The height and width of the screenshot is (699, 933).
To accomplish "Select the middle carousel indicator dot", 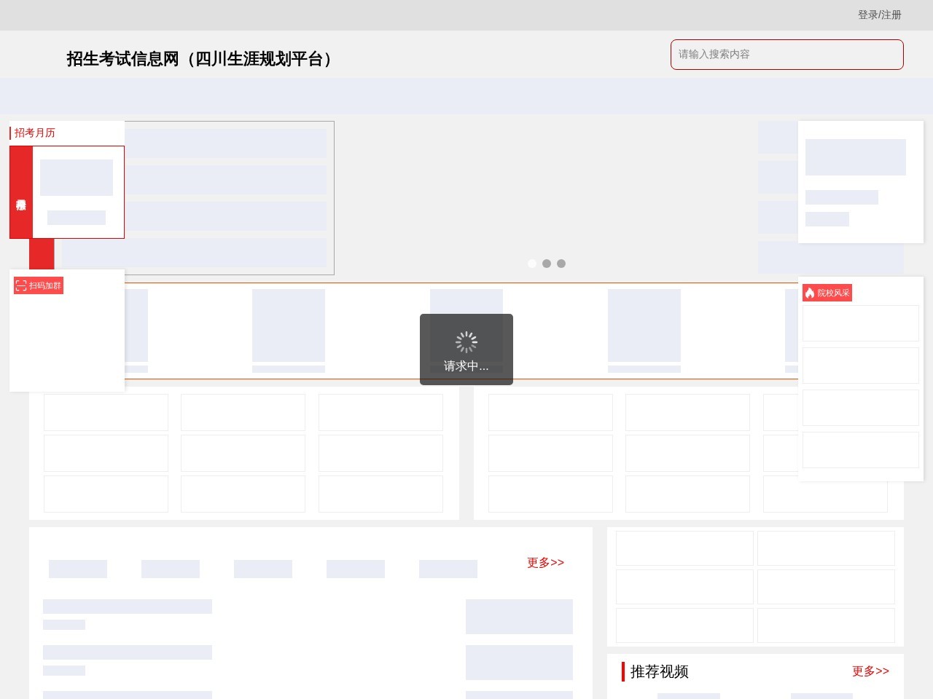I will coord(547,264).
